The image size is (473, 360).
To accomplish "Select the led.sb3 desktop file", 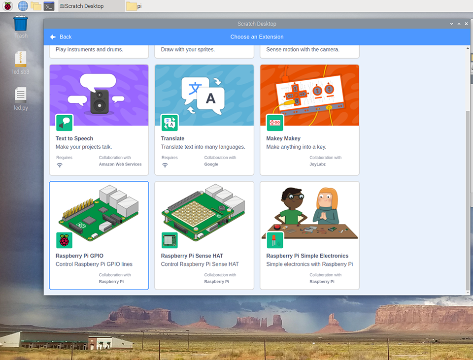I will 21,63.
